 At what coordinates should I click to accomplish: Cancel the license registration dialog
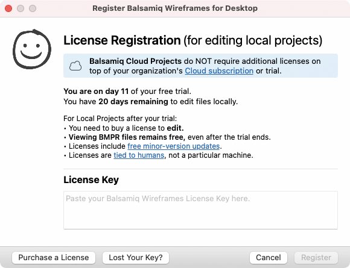(x=269, y=258)
